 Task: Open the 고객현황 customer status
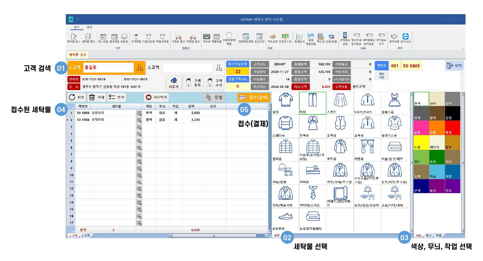pyautogui.click(x=136, y=38)
